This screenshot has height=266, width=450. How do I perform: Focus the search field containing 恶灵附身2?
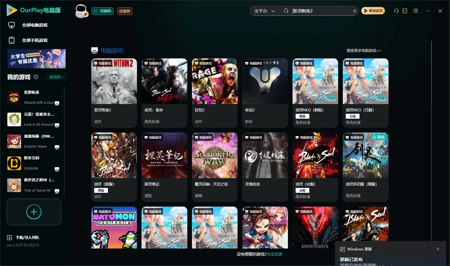(x=321, y=11)
